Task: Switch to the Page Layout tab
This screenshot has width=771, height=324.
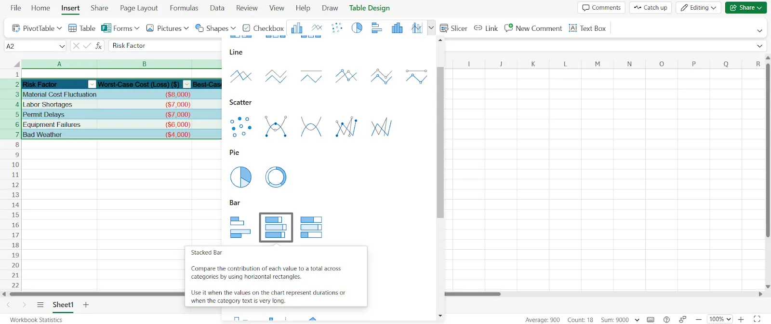Action: [x=139, y=8]
